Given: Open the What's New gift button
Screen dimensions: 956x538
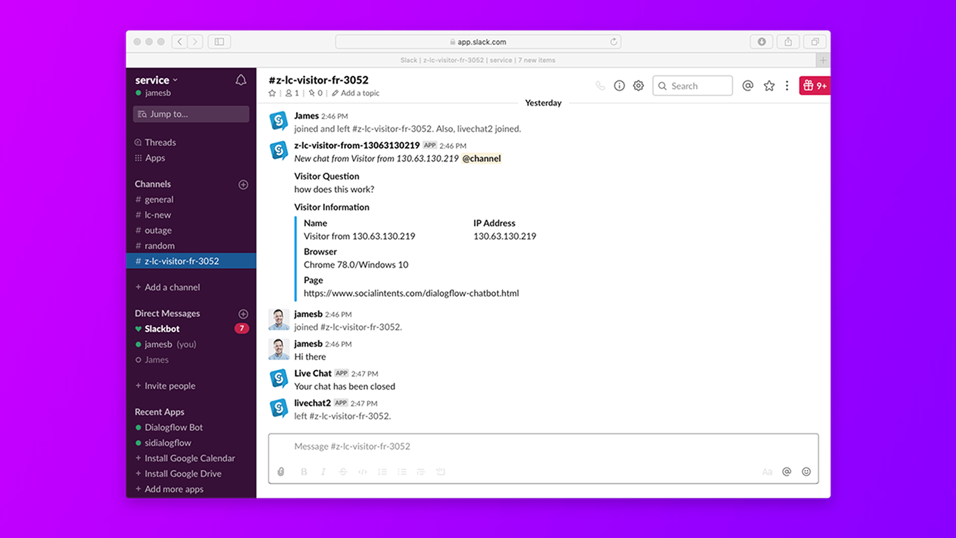Looking at the screenshot, I should pyautogui.click(x=814, y=85).
